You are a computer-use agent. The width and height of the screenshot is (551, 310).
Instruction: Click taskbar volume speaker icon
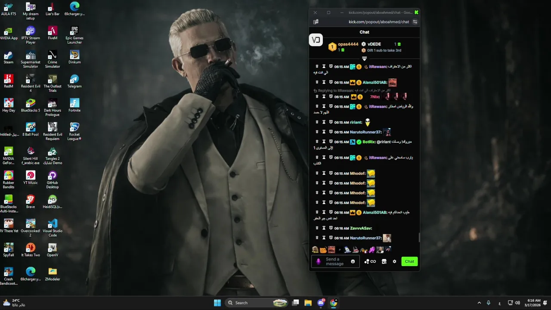coord(517,303)
